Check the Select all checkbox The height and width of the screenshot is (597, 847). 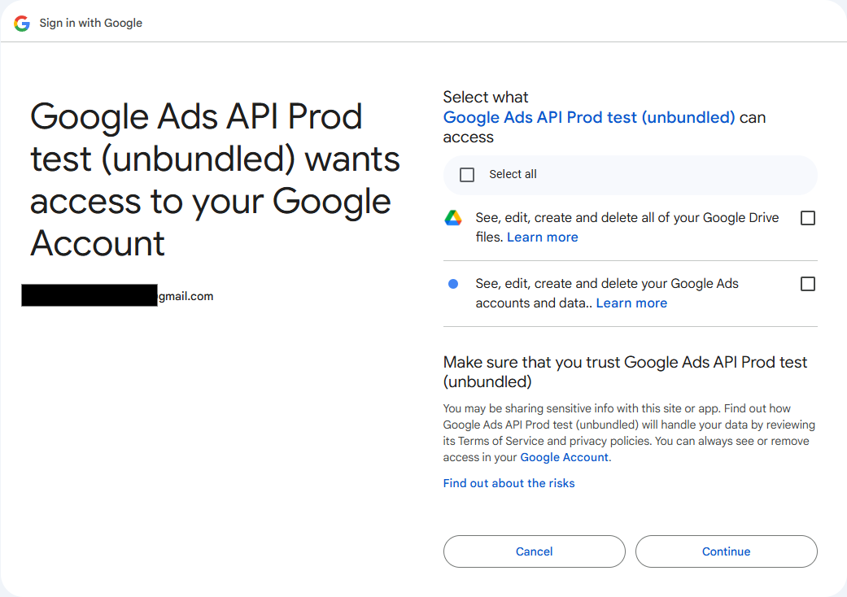[467, 175]
